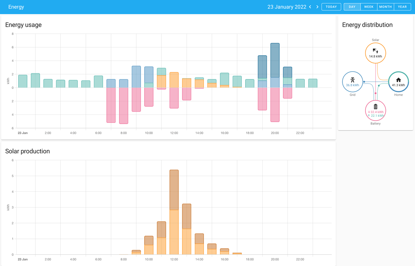Open the Solar node circle labeled 14.8 kWh

375,53
